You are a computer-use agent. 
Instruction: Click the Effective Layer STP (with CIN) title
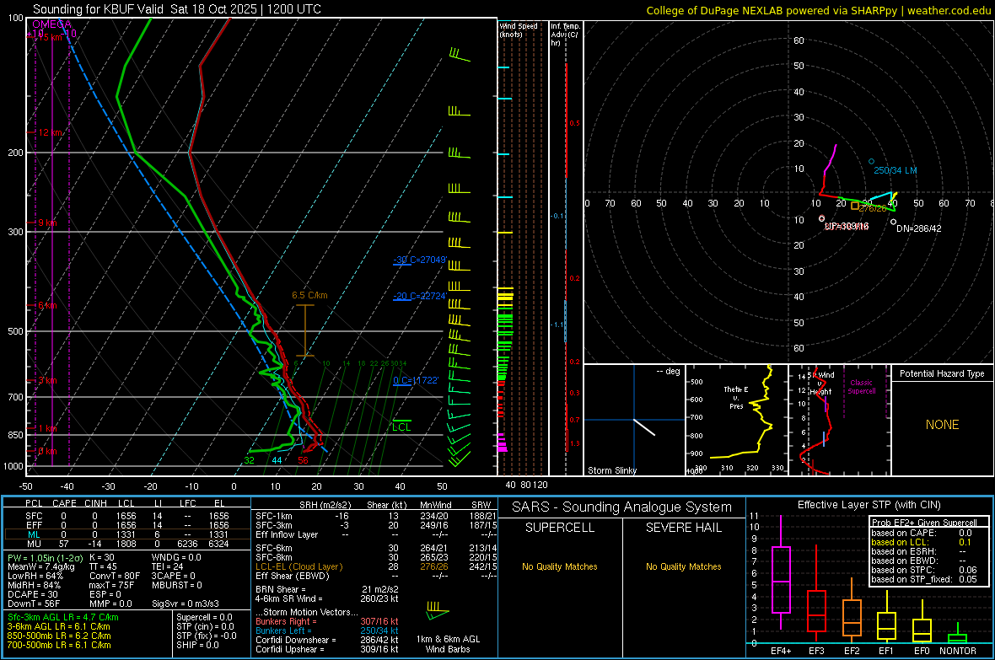pos(869,505)
